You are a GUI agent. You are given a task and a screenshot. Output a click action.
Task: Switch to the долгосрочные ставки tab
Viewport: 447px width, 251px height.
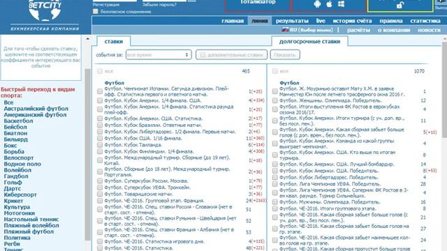309,41
